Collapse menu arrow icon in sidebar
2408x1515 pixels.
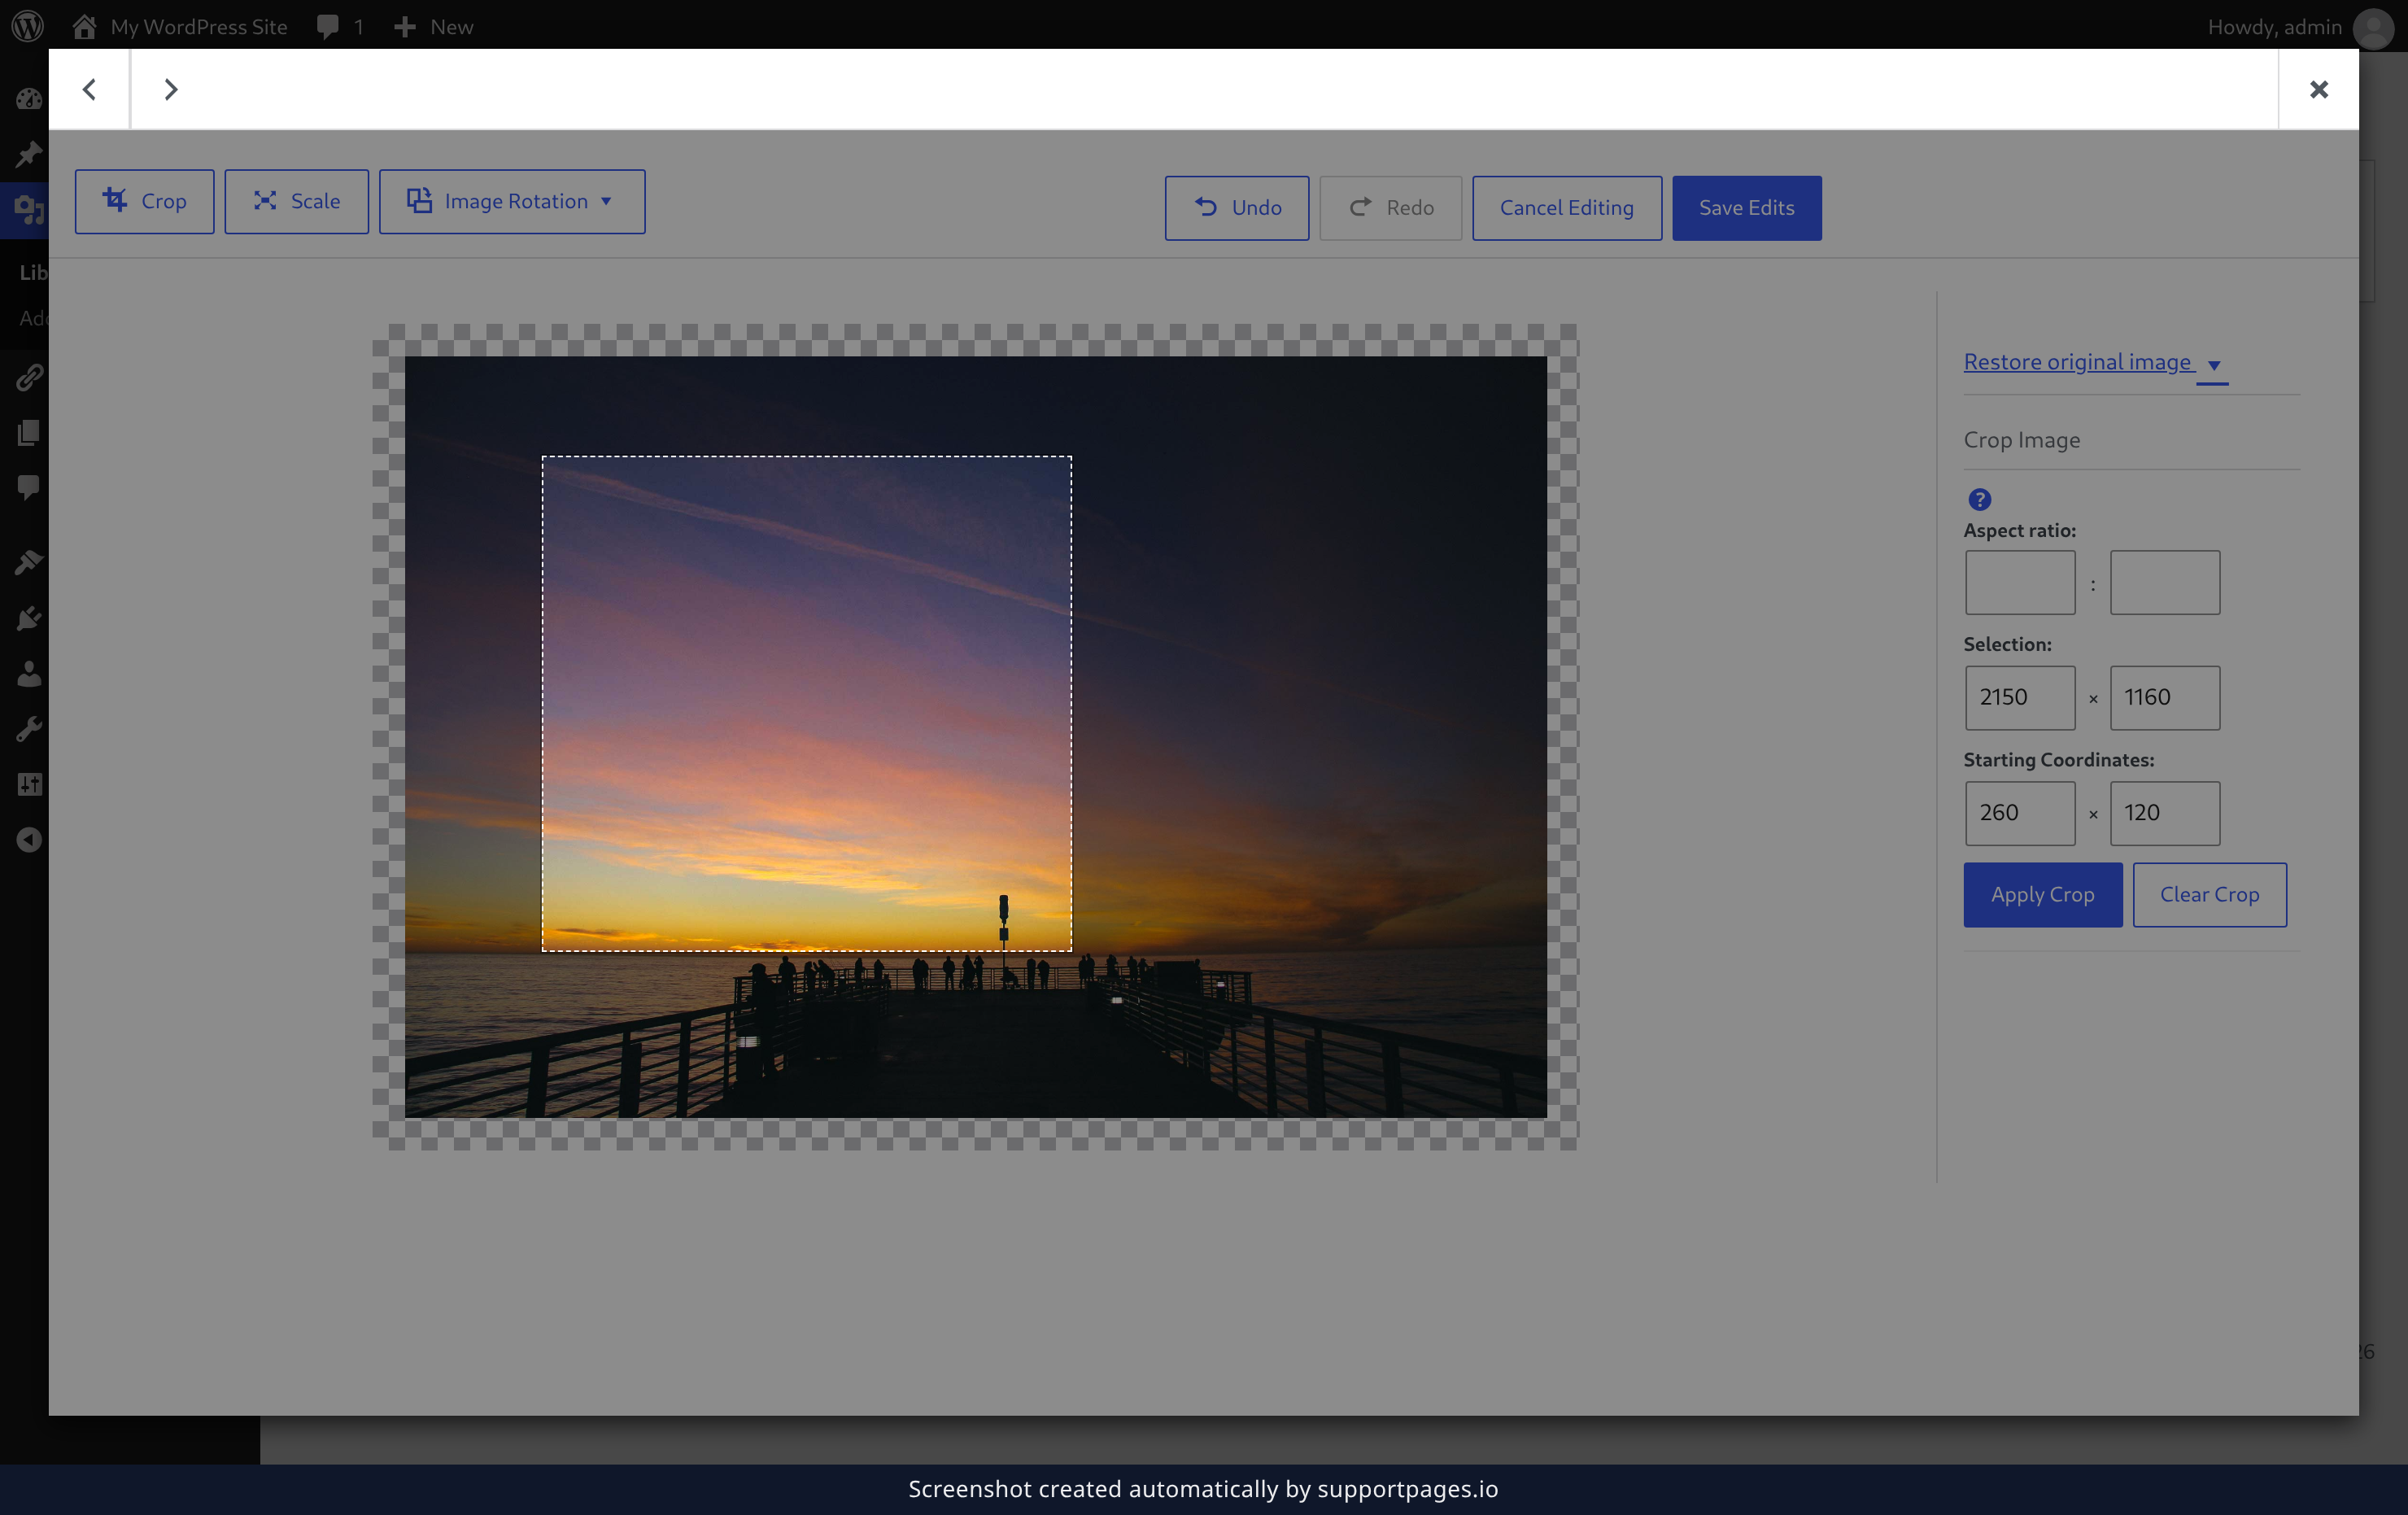[28, 839]
